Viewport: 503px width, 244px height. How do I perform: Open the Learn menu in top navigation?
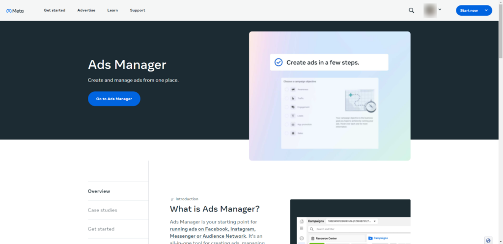coord(112,10)
